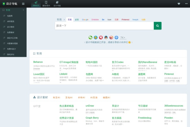
Task: Click external-link icon beside 随机好站
Action: (x=4, y=54)
